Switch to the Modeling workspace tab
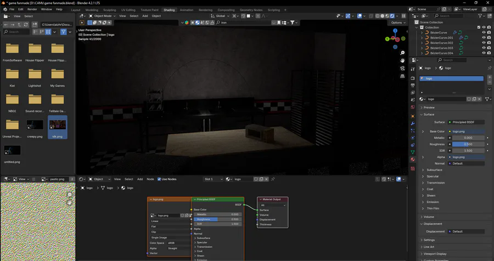This screenshot has height=261, width=494. coord(92,10)
